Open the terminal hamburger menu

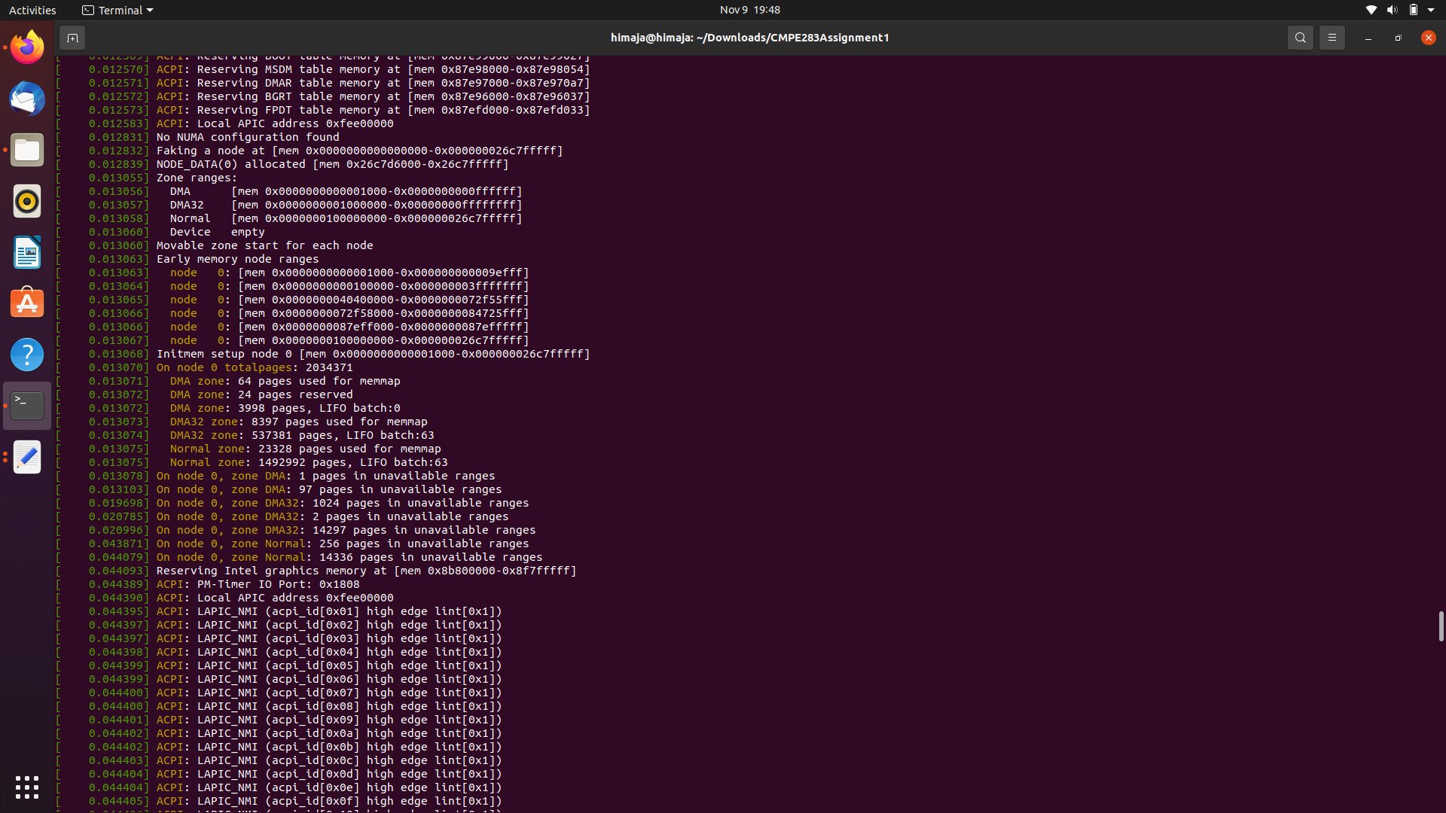(1332, 38)
